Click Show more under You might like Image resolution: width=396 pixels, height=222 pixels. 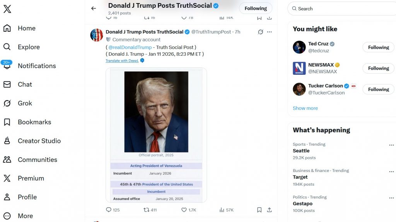tap(305, 108)
